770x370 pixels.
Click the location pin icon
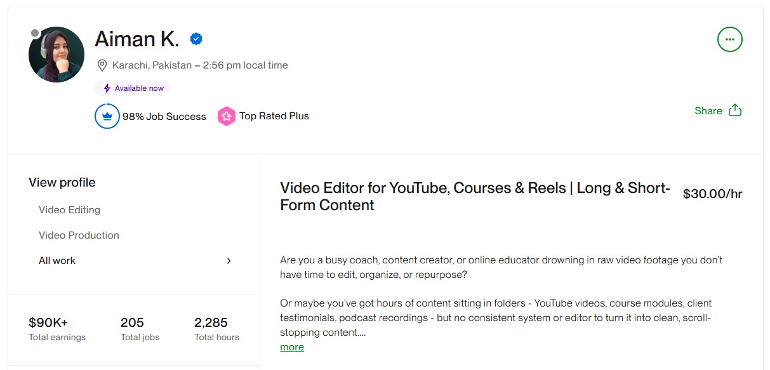pyautogui.click(x=102, y=65)
